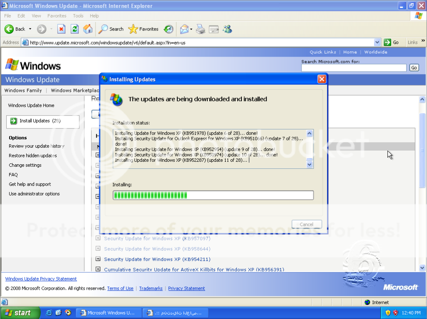427x319 pixels.
Task: Go to the Home page icon
Action: point(88,29)
